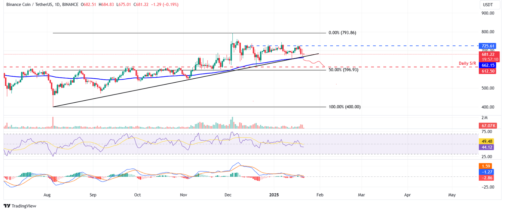Click the Daily S/R label on the chart

tap(467, 63)
